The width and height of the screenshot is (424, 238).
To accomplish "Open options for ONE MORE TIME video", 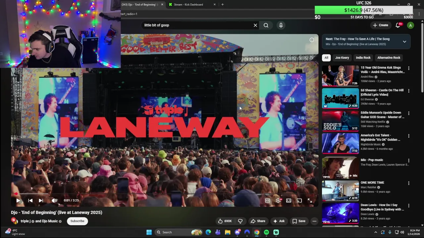I will coord(409,183).
